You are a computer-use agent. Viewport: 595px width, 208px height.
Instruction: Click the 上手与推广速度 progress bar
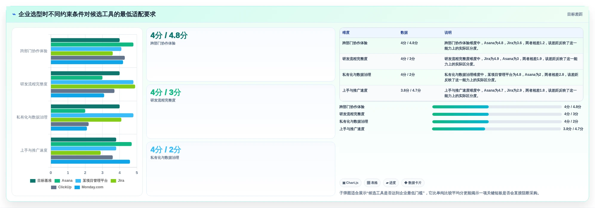point(496,129)
